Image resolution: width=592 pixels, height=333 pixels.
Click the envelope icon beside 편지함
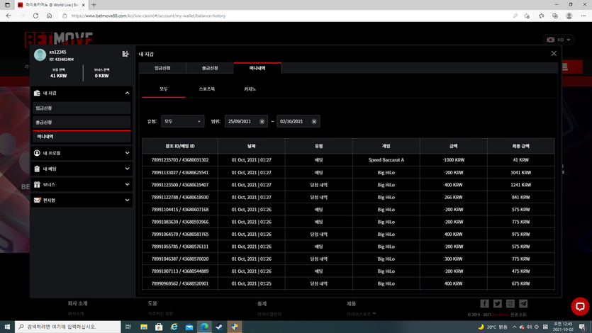tap(37, 200)
